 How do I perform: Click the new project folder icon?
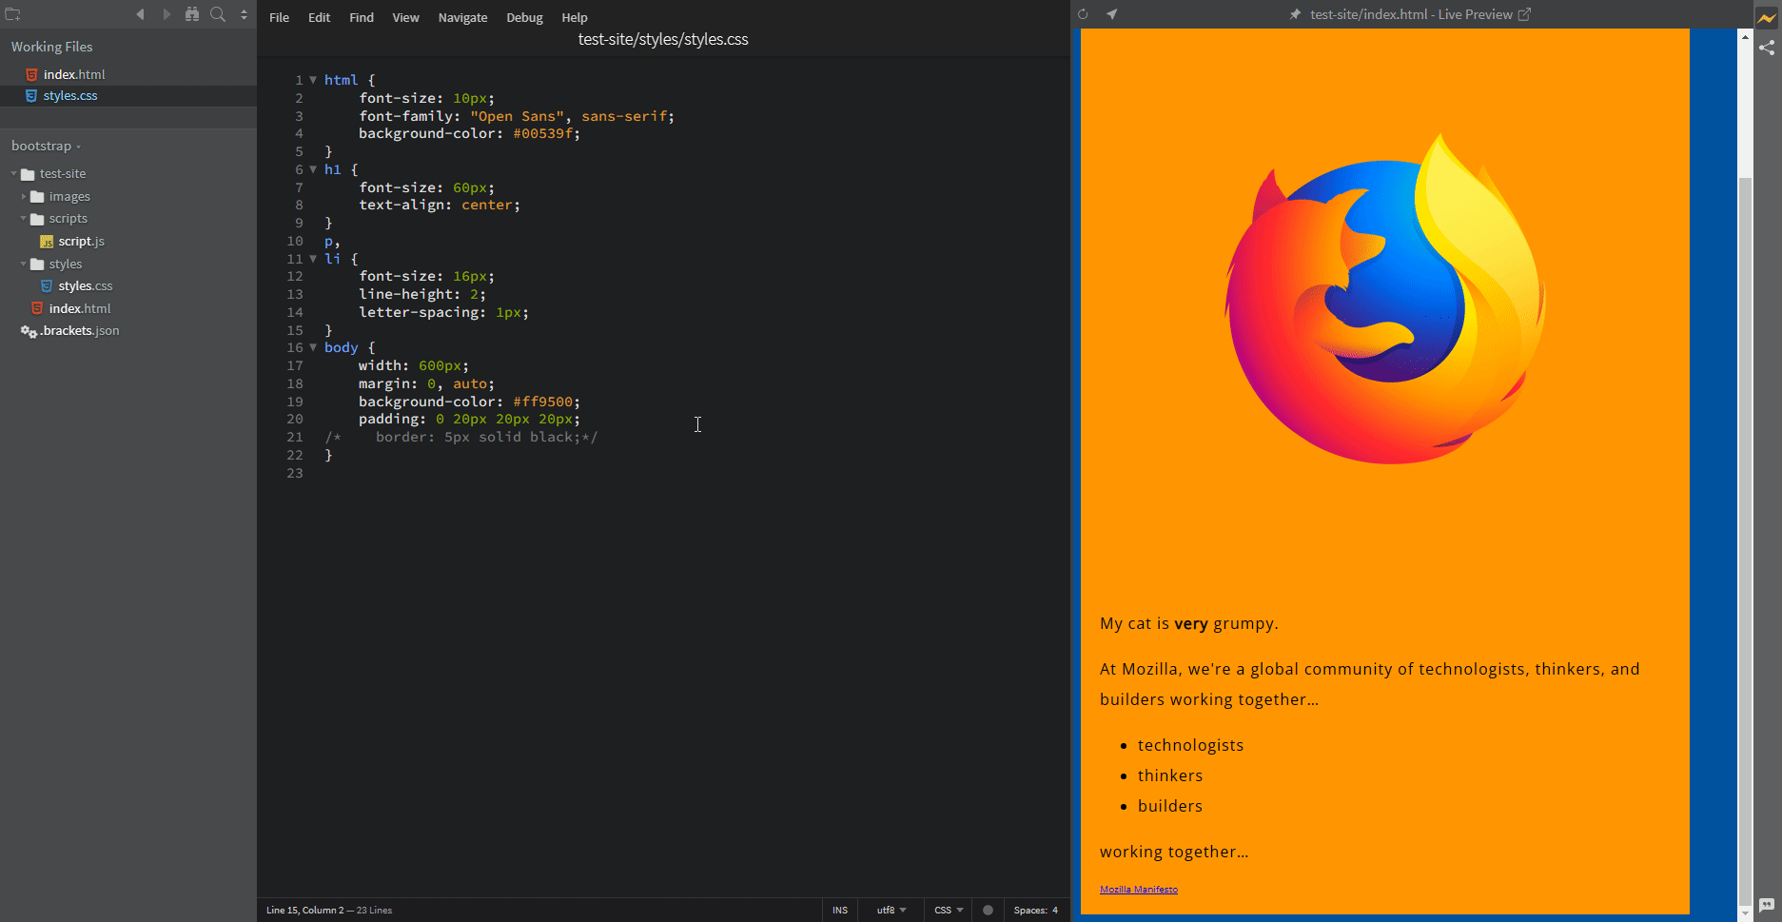click(x=13, y=14)
